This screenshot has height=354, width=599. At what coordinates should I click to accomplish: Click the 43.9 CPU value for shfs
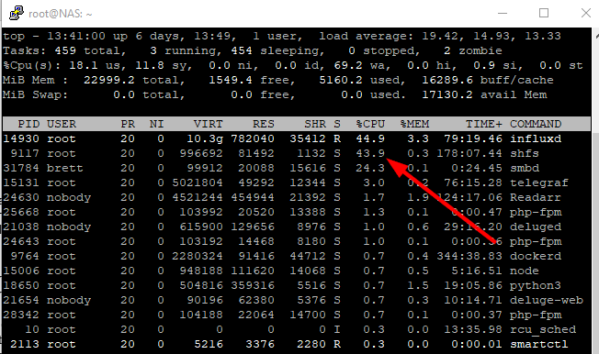pyautogui.click(x=370, y=153)
